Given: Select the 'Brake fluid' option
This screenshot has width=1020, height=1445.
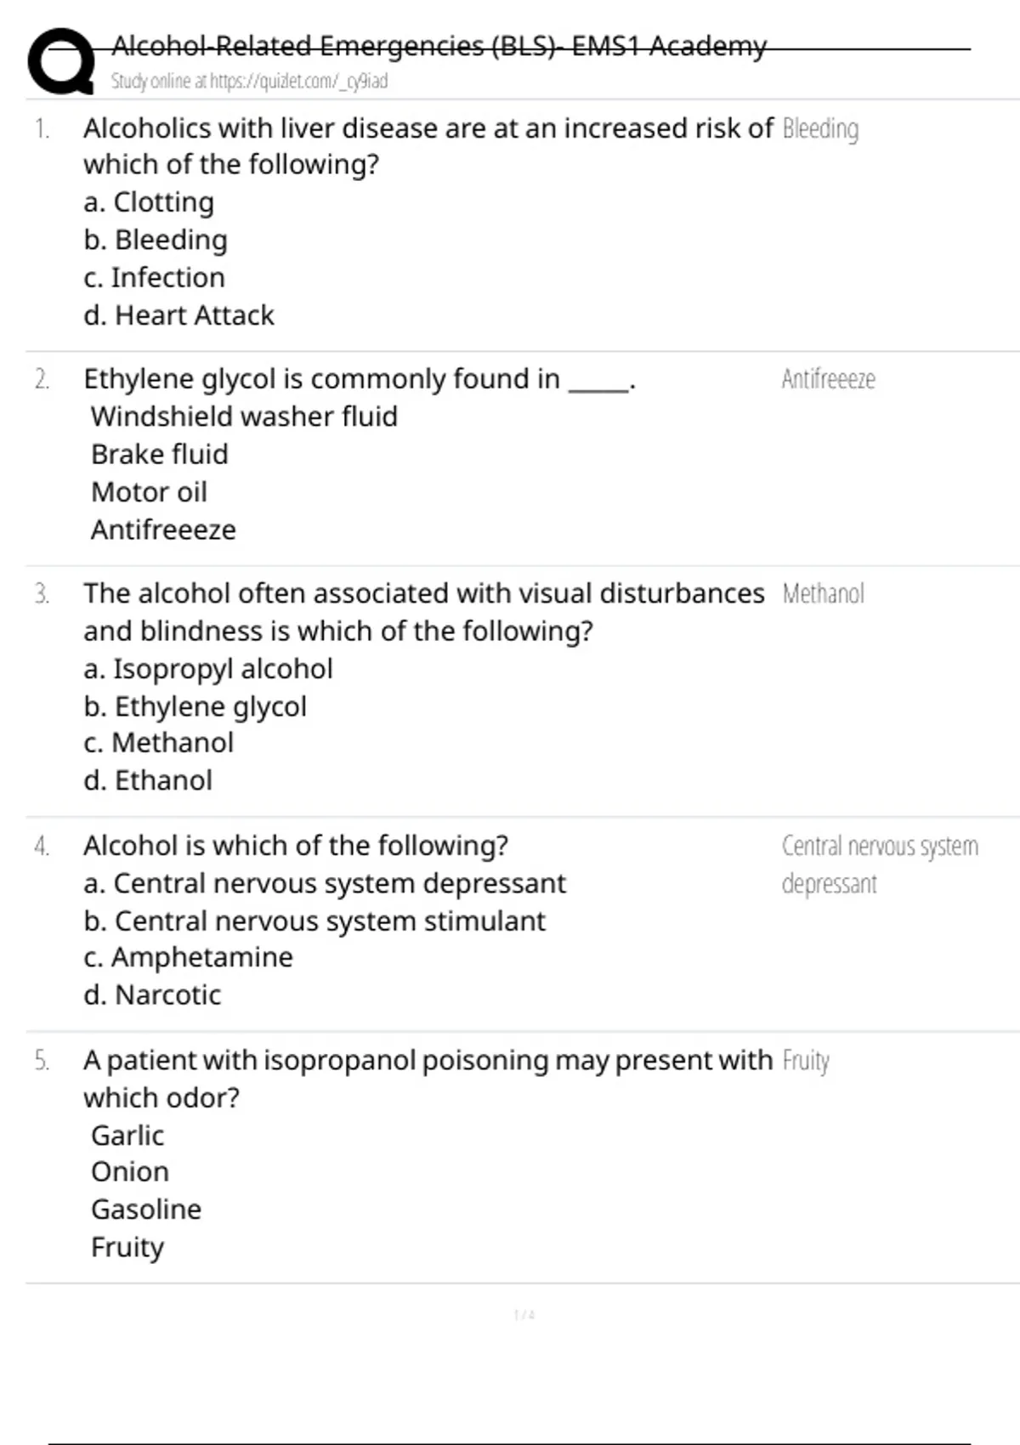Looking at the screenshot, I should coord(160,454).
